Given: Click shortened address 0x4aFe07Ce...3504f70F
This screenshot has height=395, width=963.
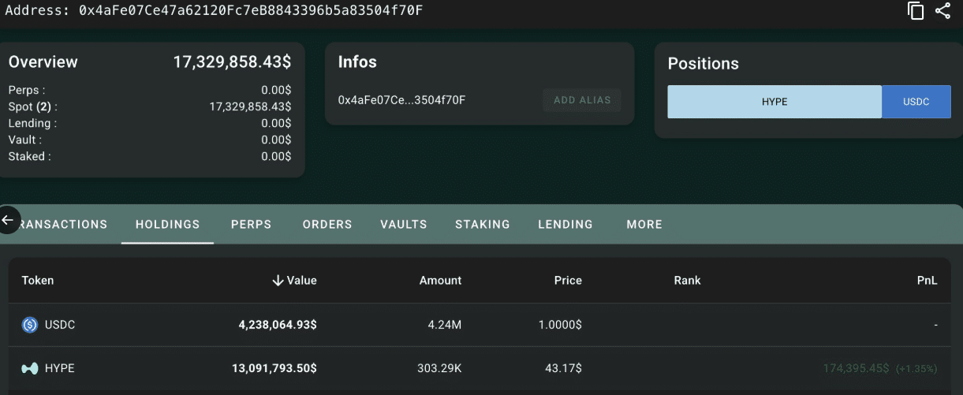Looking at the screenshot, I should click(x=401, y=100).
